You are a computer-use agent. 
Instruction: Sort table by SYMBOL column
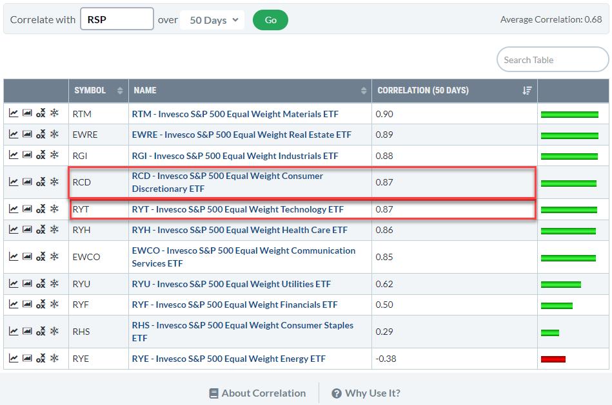click(98, 91)
